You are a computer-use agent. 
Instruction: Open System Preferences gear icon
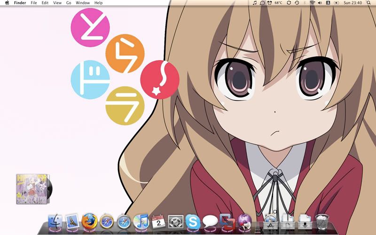tap(176, 221)
